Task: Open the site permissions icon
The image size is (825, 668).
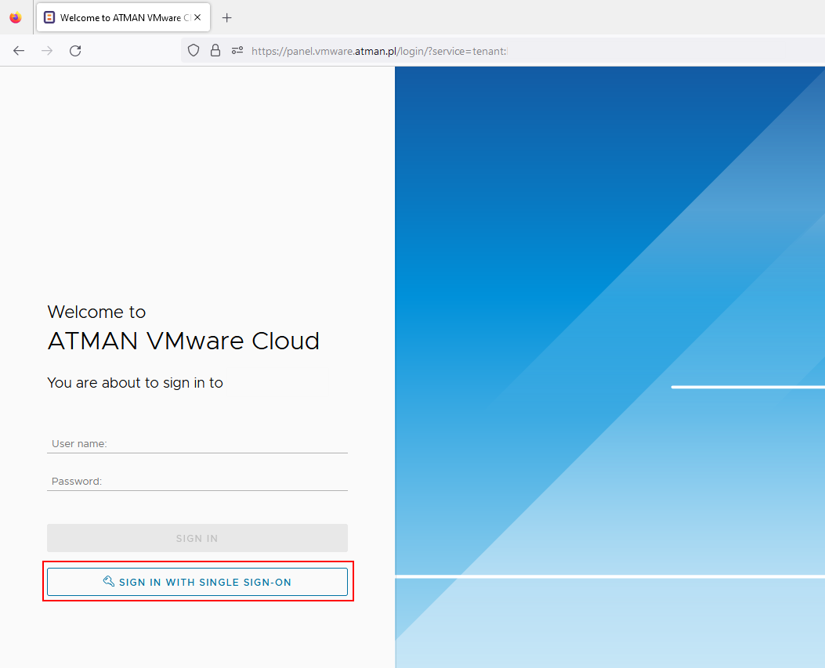Action: point(237,50)
